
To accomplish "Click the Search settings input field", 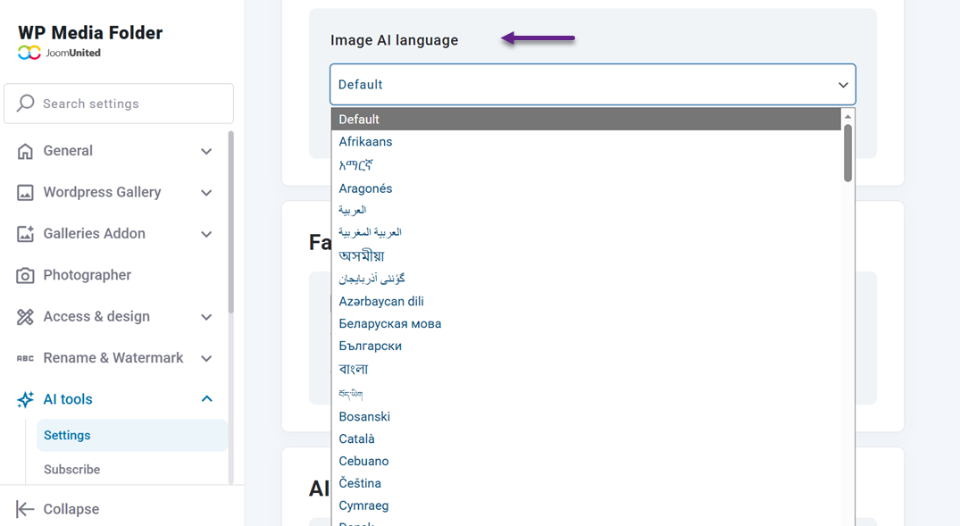I will (x=116, y=104).
